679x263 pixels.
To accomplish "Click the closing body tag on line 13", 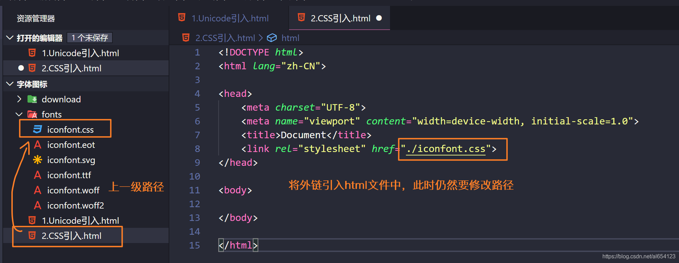I will [238, 218].
